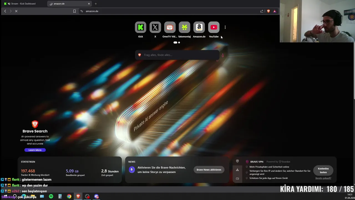Click the 'Powered by Guardian' label
This screenshot has height=200, width=355.
278,162
